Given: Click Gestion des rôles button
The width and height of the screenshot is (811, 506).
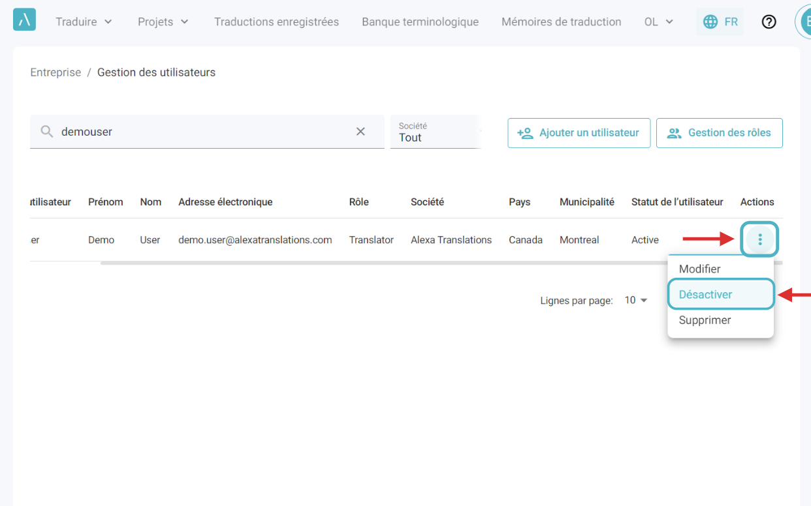Looking at the screenshot, I should click(720, 133).
